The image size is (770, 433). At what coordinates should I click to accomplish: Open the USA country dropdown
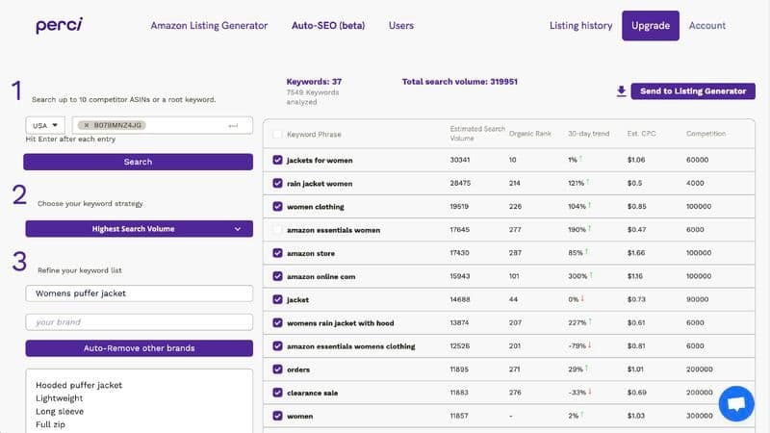(45, 126)
